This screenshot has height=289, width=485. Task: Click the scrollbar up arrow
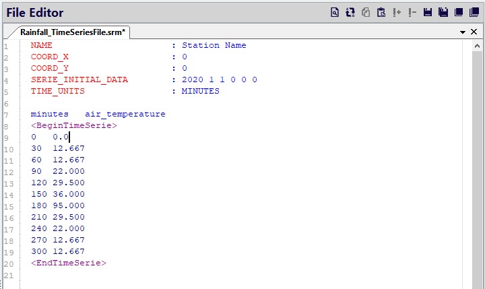[477, 46]
